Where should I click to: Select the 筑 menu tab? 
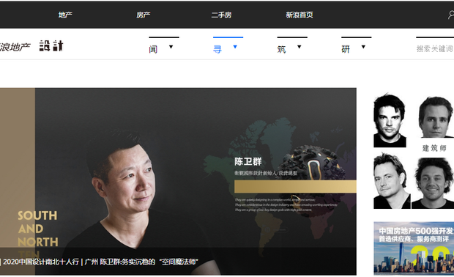(x=281, y=49)
